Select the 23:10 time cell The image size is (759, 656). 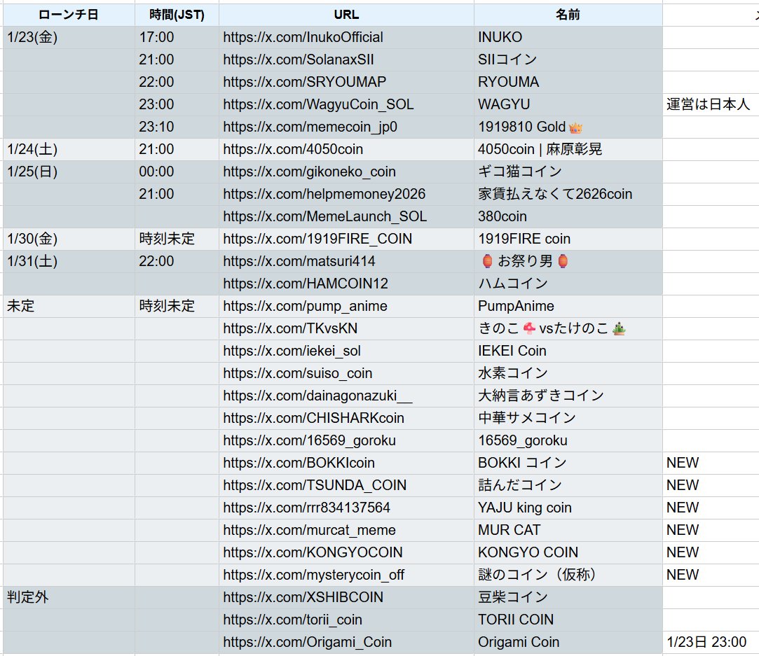coord(177,127)
